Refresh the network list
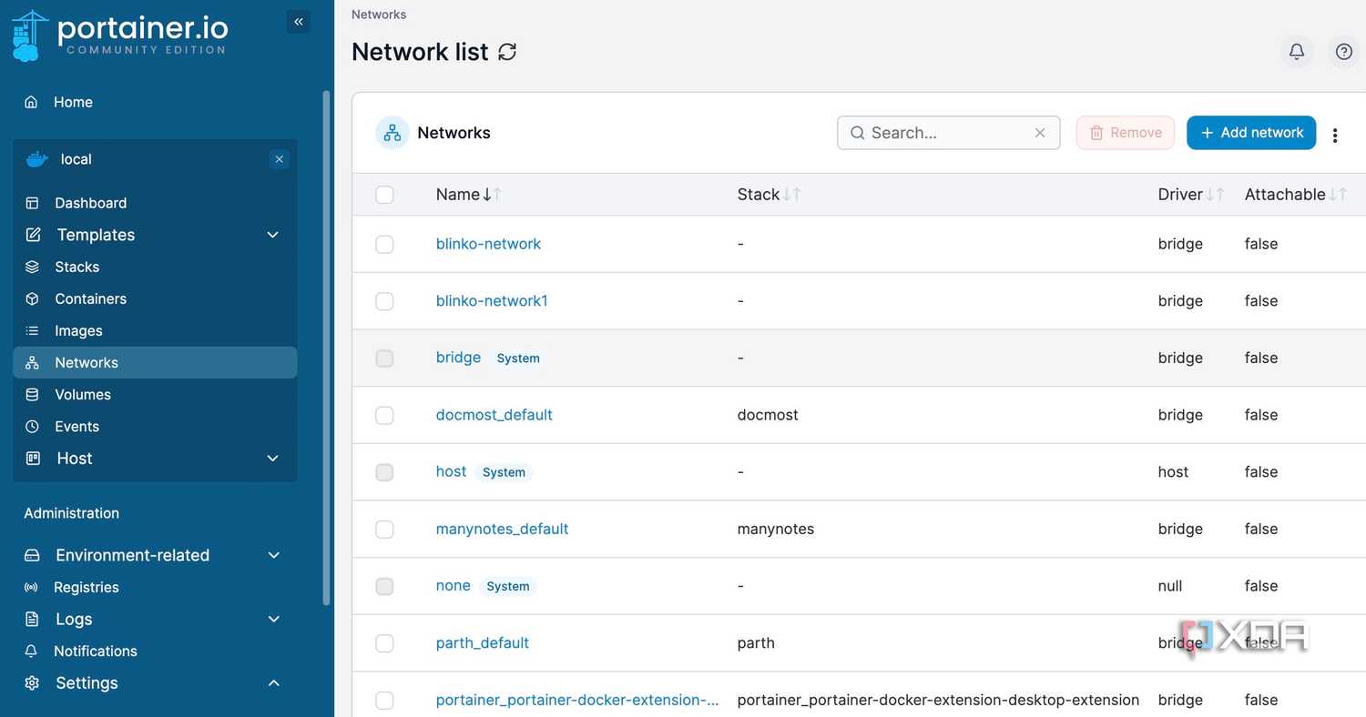 pyautogui.click(x=507, y=52)
